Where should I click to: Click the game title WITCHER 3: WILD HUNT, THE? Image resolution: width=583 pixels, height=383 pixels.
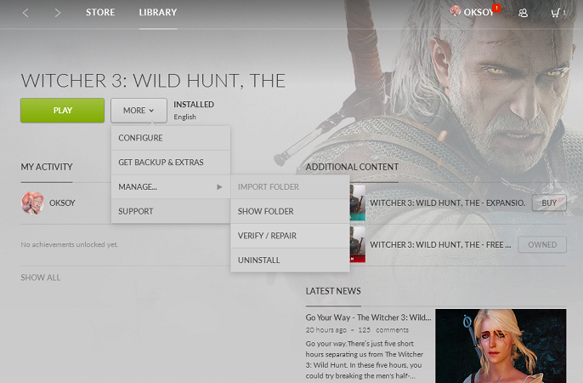coord(153,81)
